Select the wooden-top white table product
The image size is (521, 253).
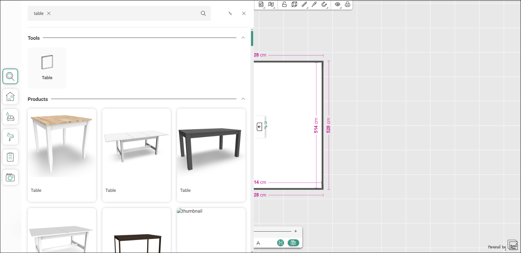[62, 155]
